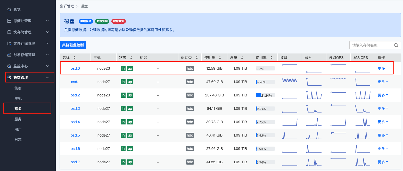Click the 集群磁盘控制 button
Image resolution: width=403 pixels, height=171 pixels.
pyautogui.click(x=73, y=45)
